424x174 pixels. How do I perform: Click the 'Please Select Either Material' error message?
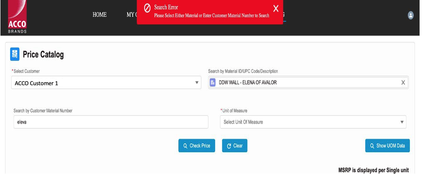[212, 16]
